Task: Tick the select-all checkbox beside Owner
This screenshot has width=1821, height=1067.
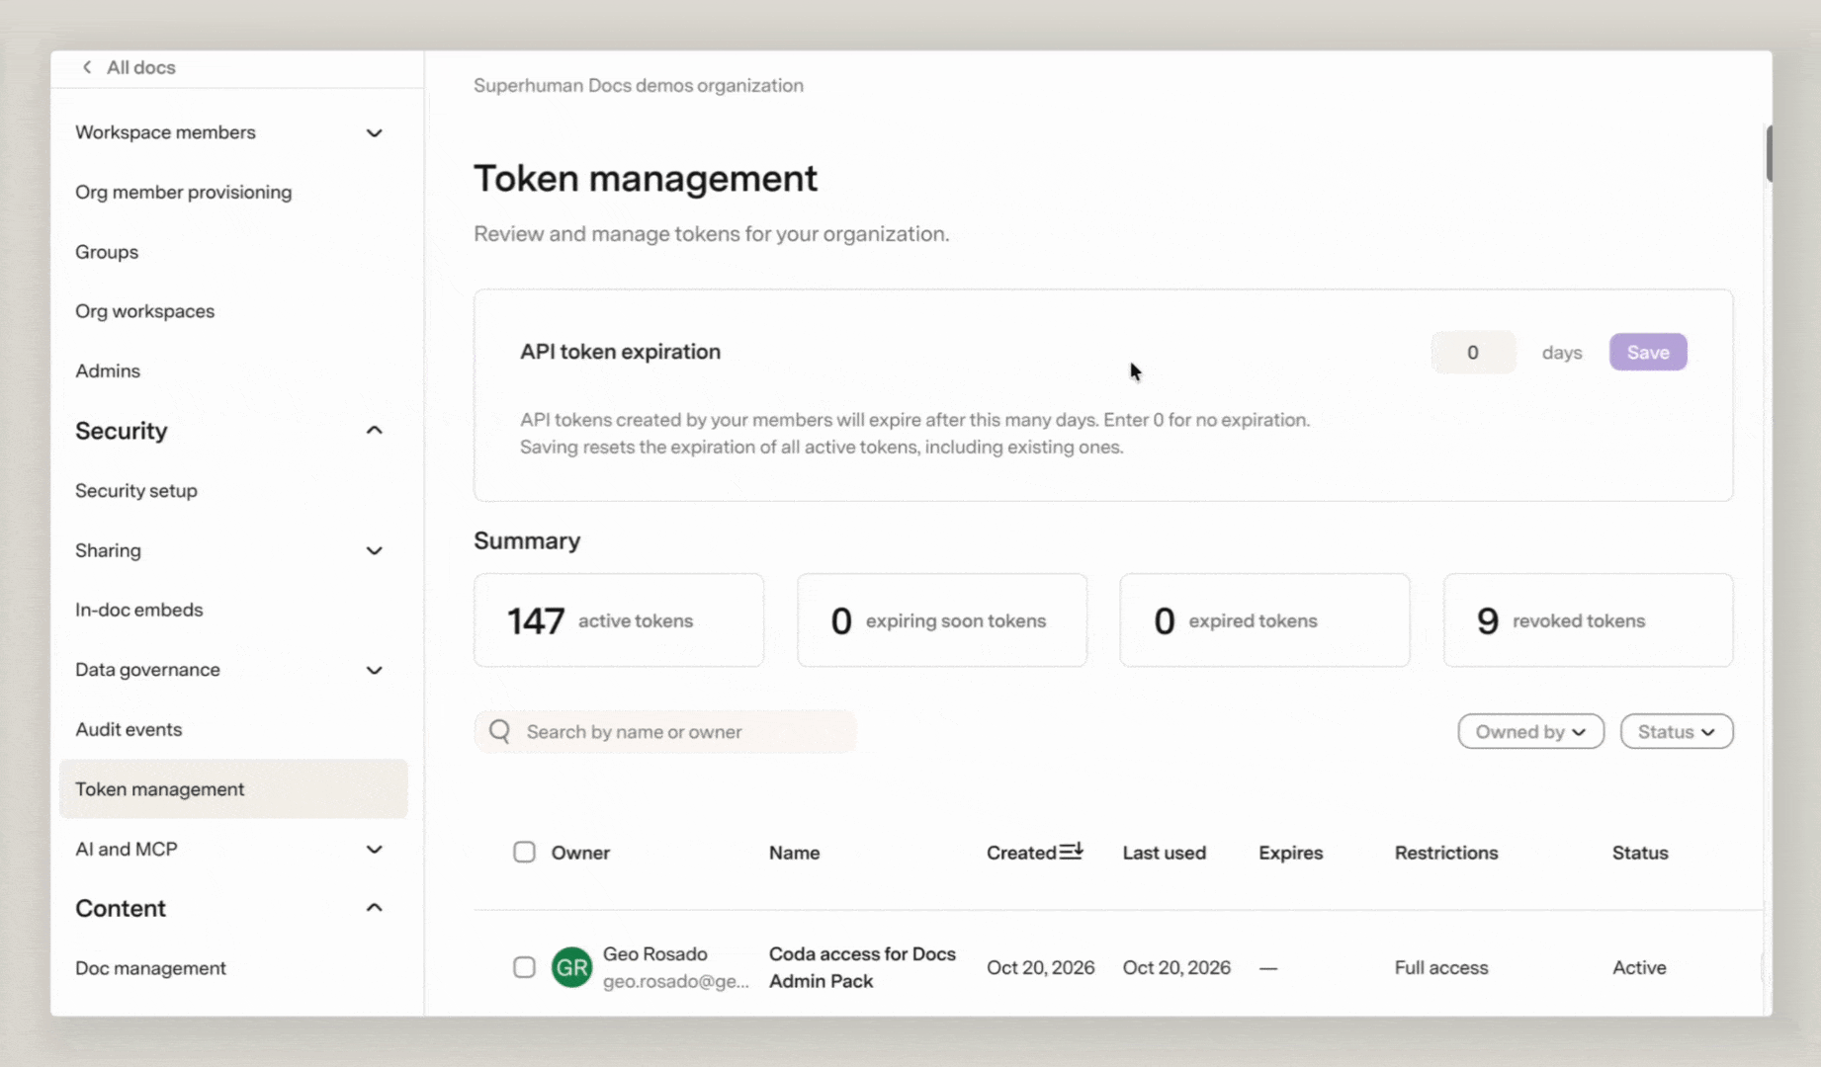Action: [524, 852]
